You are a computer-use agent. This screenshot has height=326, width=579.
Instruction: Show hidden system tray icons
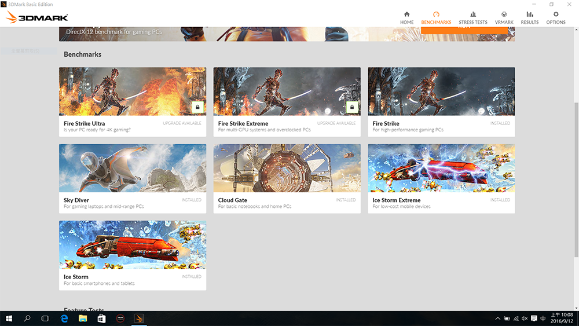coord(498,318)
